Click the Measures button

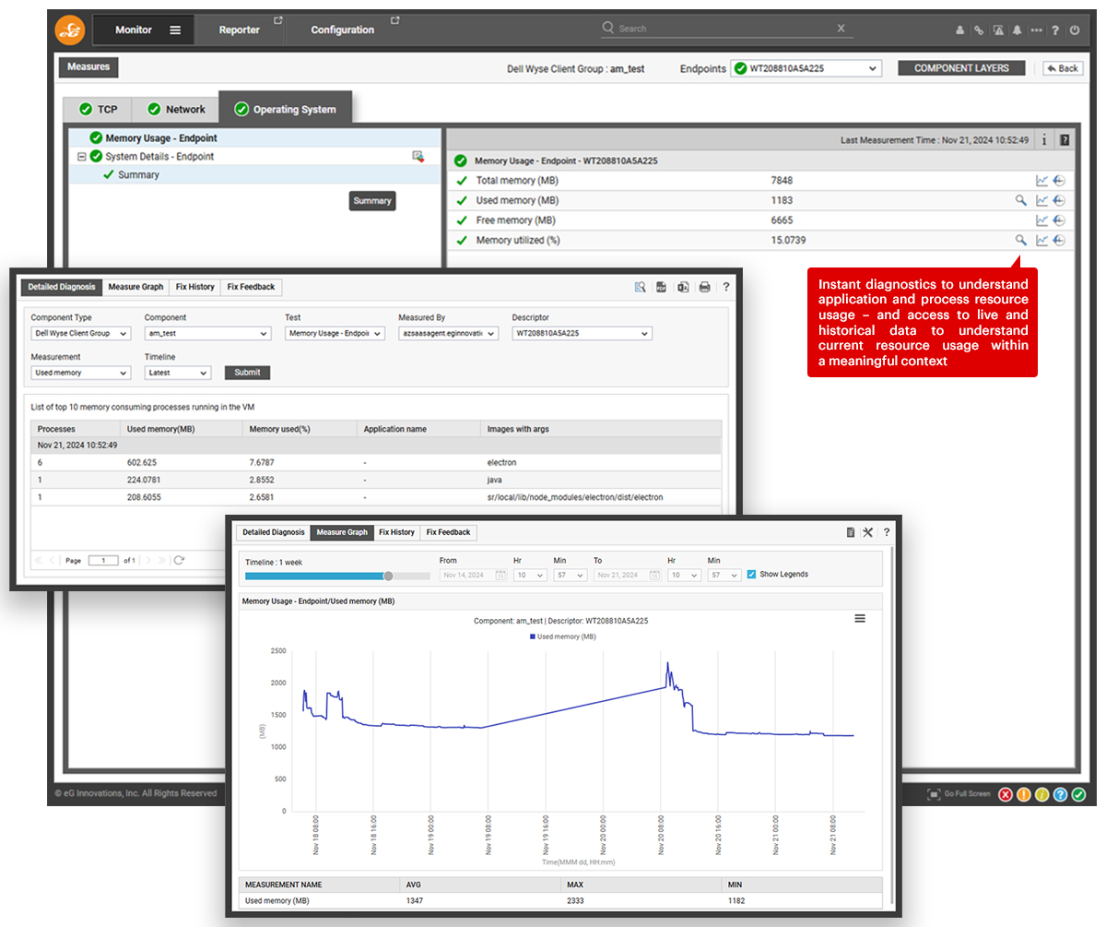click(88, 66)
